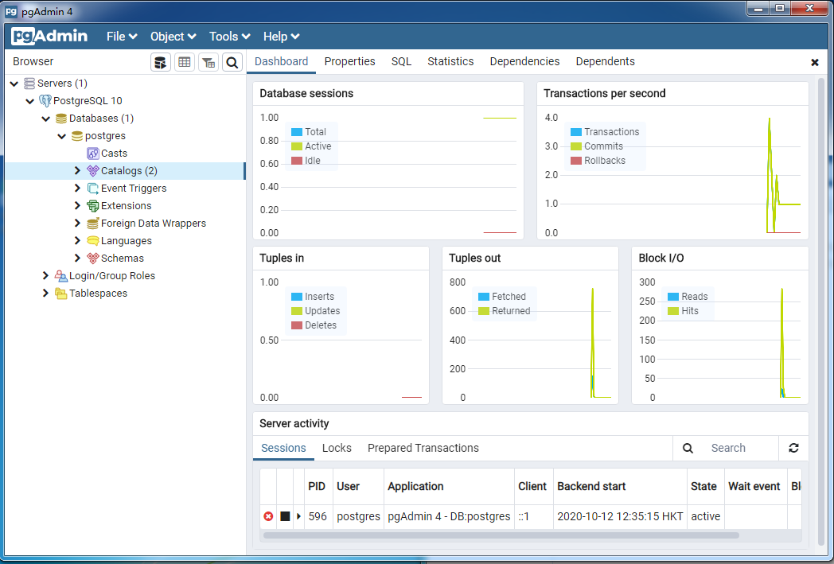Click the Login/Group Roles icon
The height and width of the screenshot is (564, 834).
pos(61,276)
